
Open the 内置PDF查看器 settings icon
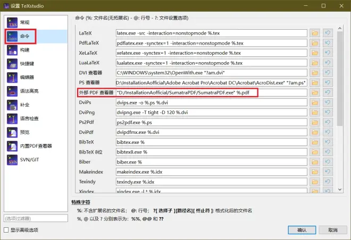click(x=12, y=146)
